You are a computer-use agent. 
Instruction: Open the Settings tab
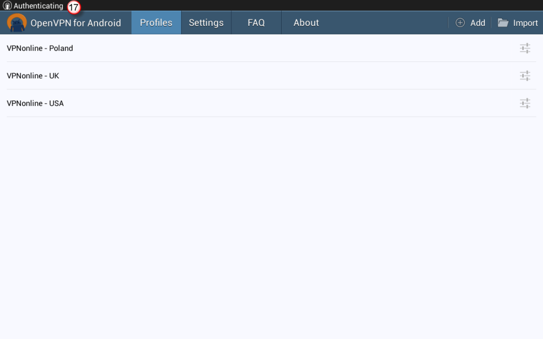(206, 23)
